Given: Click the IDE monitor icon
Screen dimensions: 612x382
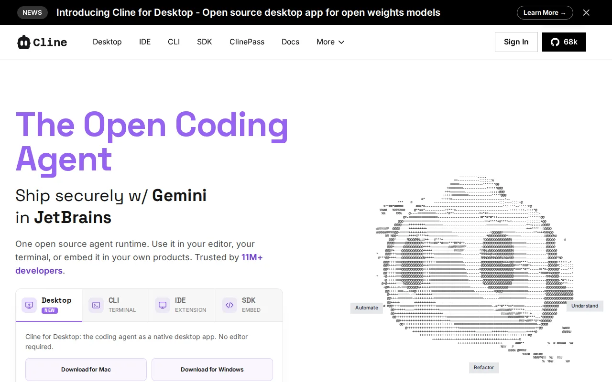Looking at the screenshot, I should [x=163, y=305].
